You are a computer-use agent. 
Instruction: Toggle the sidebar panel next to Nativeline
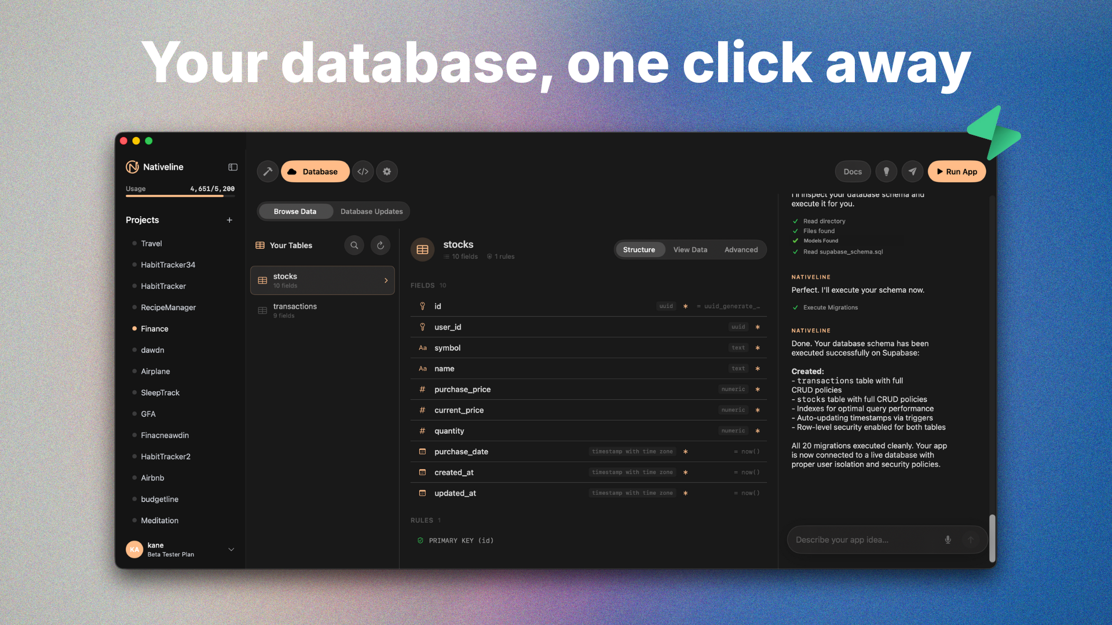coord(232,167)
